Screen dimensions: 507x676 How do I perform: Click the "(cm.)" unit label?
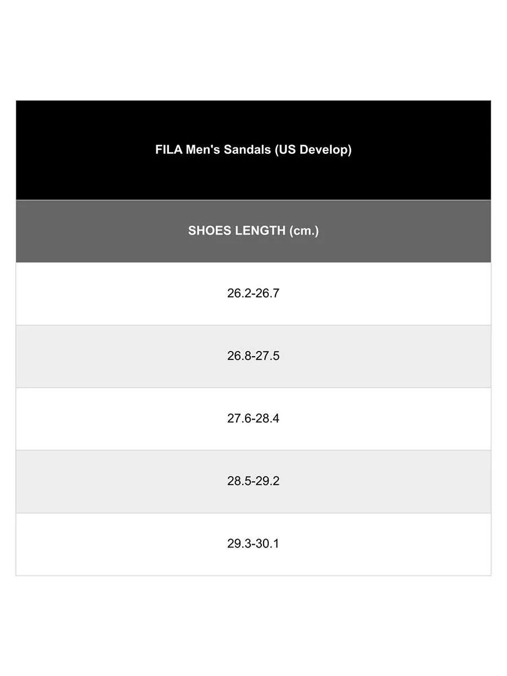pos(304,231)
